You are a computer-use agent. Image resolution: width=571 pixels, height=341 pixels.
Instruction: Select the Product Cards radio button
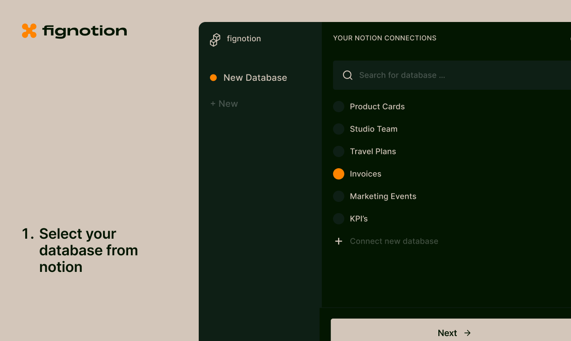pyautogui.click(x=339, y=106)
